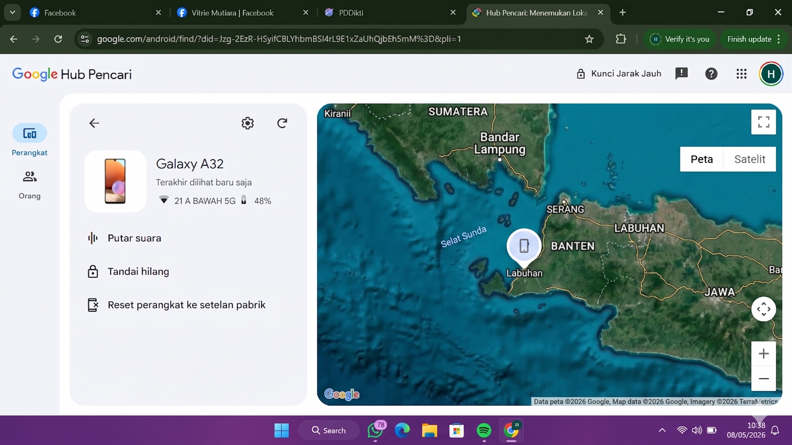This screenshot has width=792, height=445.
Task: Launch Microsoft Edge from the taskbar
Action: tap(402, 431)
